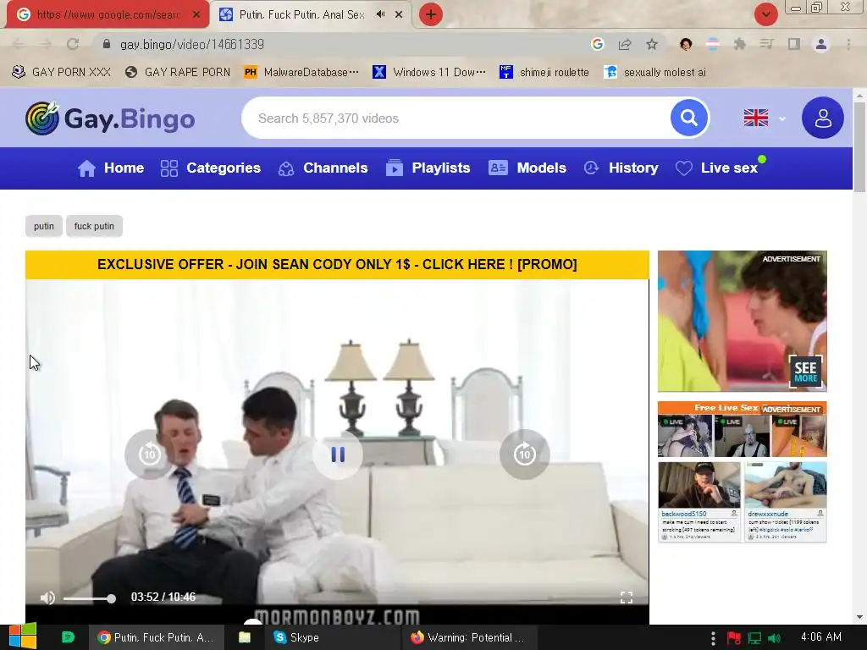Switch to the Firefox Warning taskbar window
867x650 pixels.
point(467,638)
